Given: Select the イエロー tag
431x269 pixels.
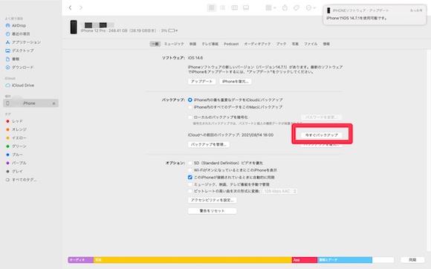Looking at the screenshot, I should coord(16,138).
